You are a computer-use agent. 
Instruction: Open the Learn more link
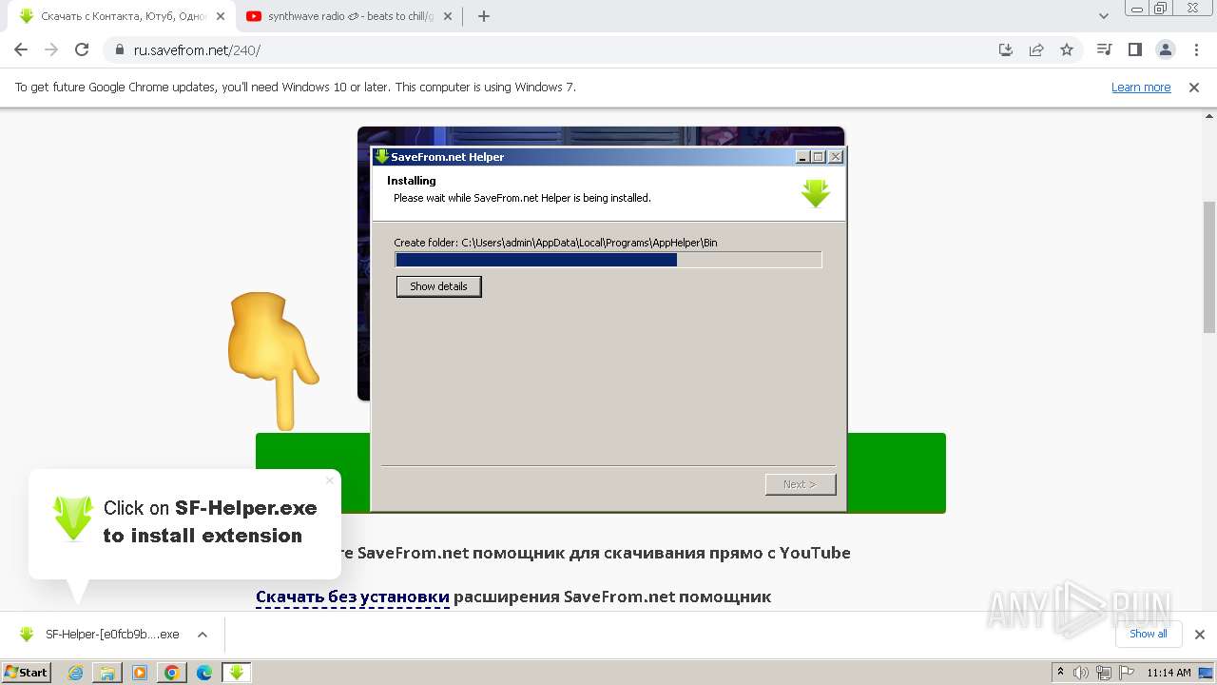click(1141, 88)
